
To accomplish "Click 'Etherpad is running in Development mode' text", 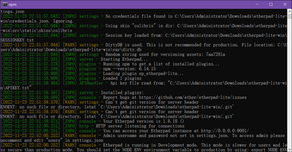I will pos(150,145).
